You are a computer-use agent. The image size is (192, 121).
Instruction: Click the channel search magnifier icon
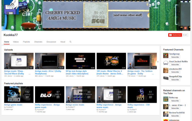[x=70, y=42]
